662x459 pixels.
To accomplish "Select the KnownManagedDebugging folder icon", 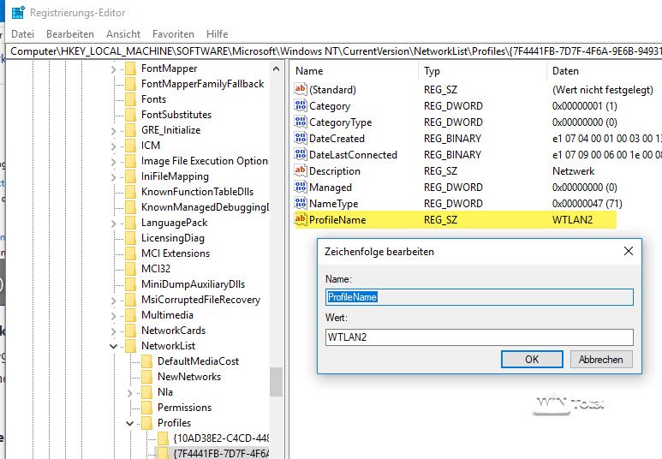I will 130,207.
